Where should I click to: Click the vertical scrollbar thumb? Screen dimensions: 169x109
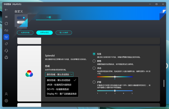(x=164, y=83)
